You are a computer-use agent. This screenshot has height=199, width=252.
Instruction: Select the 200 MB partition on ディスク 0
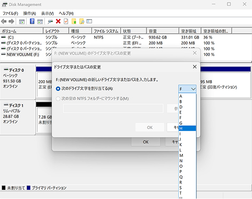44,85
